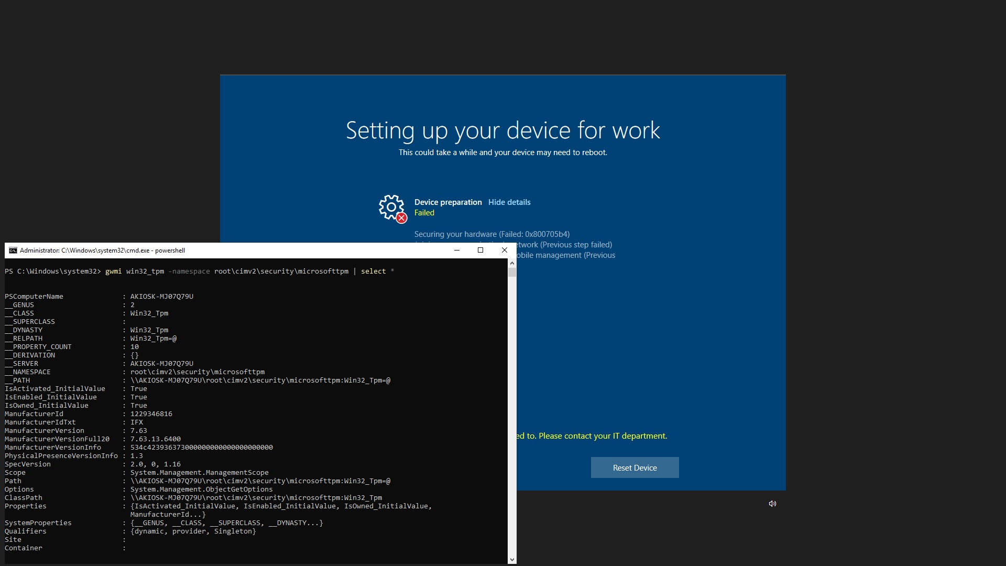Viewport: 1006px width, 566px height.
Task: Click the yellow Failed status text
Action: pos(424,213)
